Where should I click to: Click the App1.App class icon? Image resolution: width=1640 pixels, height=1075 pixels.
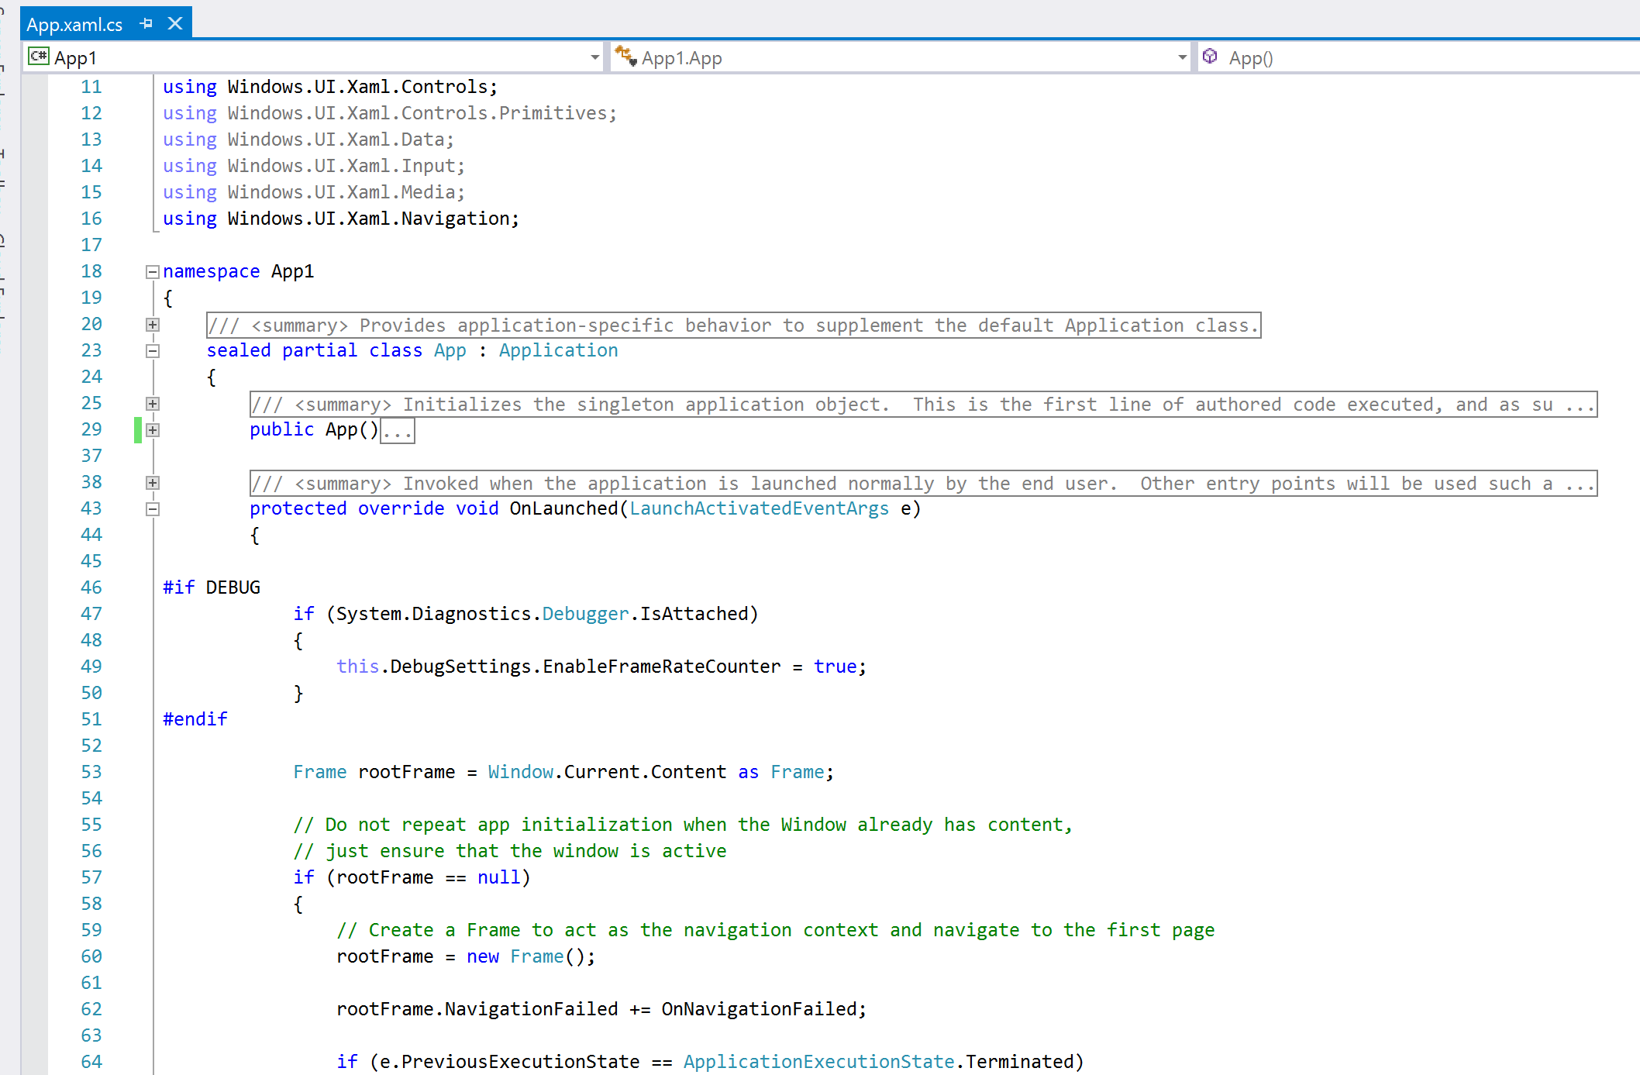pos(625,56)
